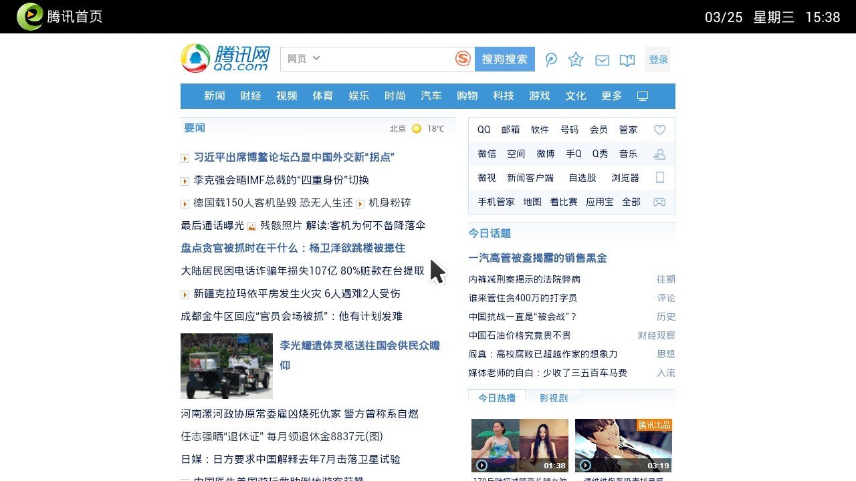Open the 李光耀遗体灵柩 photo thumbnail
This screenshot has height=481, width=856.
pos(227,366)
